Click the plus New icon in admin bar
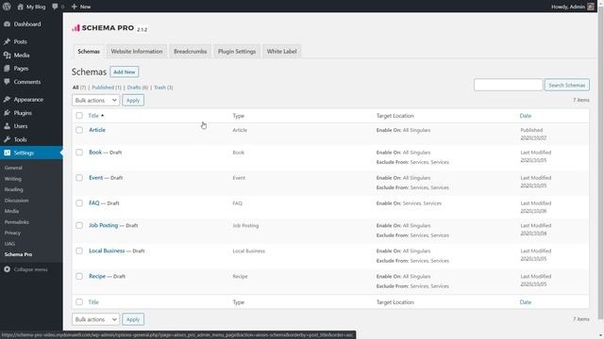The width and height of the screenshot is (604, 339). [75, 7]
